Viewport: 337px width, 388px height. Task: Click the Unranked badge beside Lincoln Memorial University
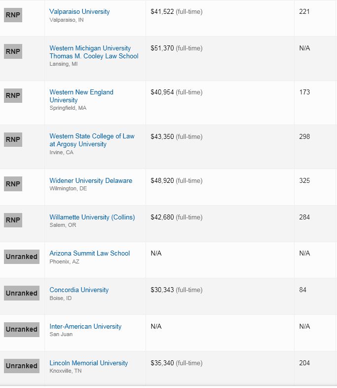[x=22, y=366]
